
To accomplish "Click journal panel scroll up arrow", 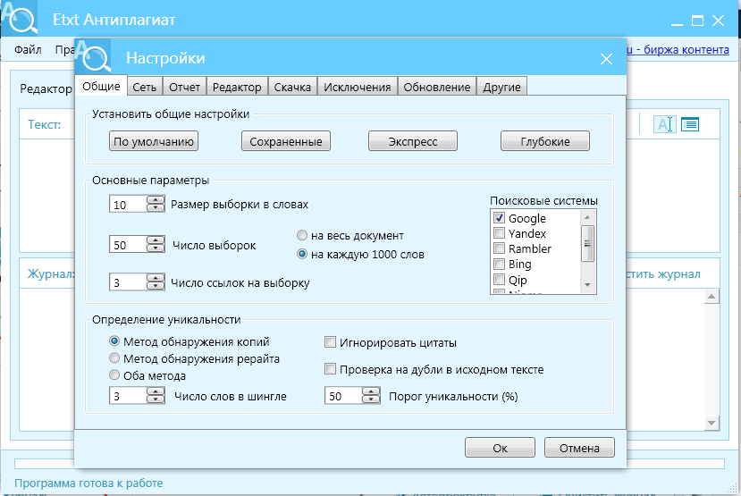I will [x=712, y=297].
